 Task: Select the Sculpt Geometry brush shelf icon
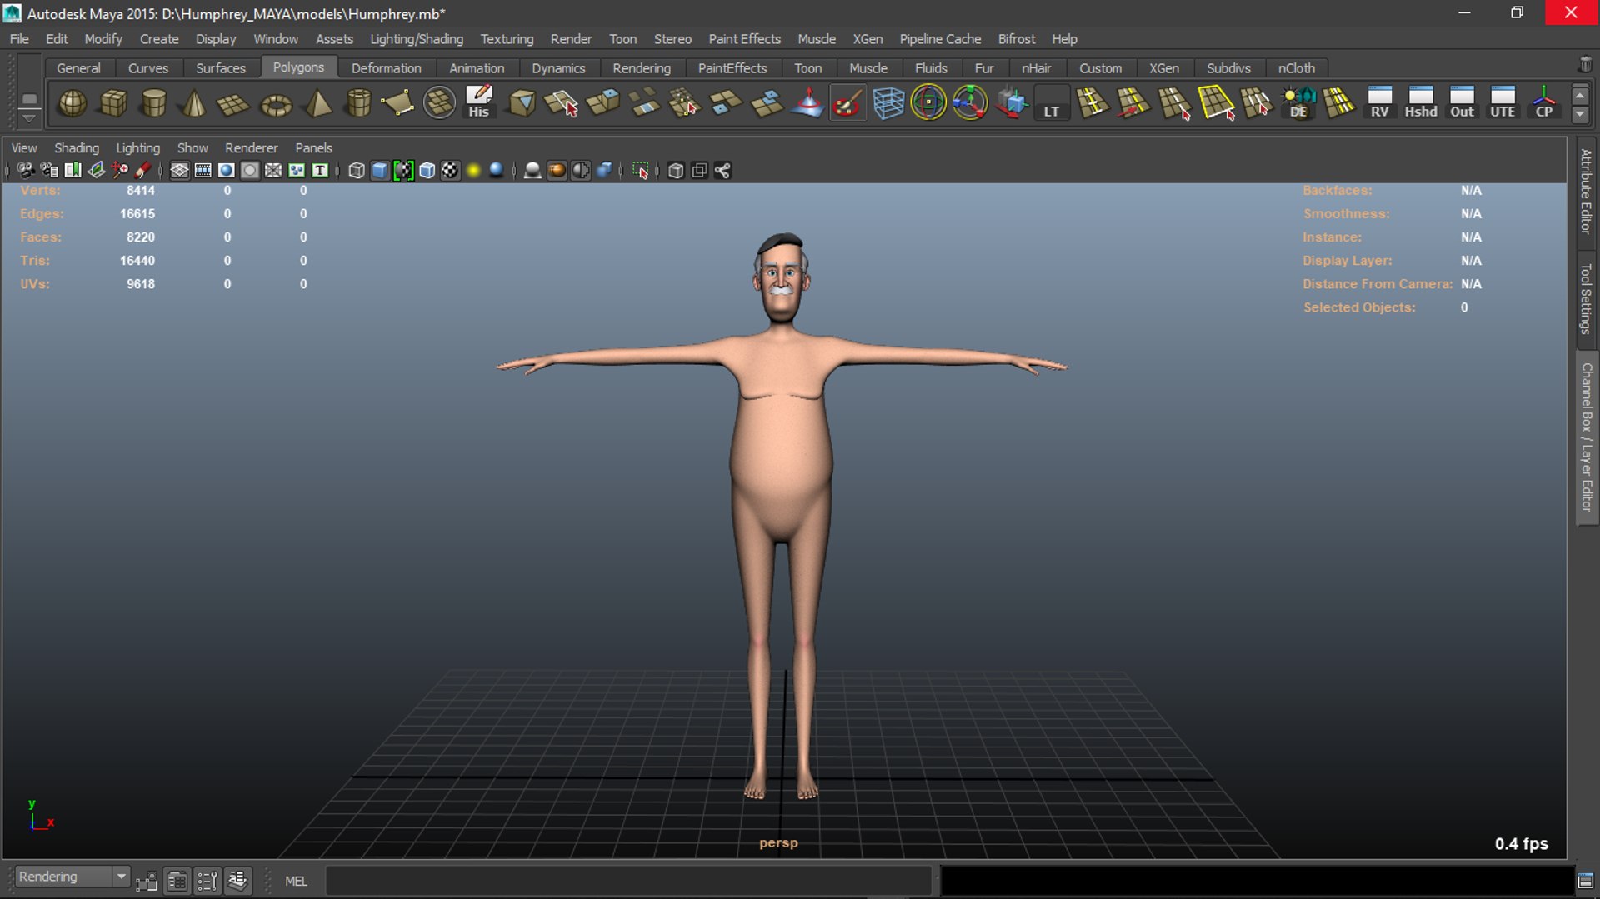847,103
